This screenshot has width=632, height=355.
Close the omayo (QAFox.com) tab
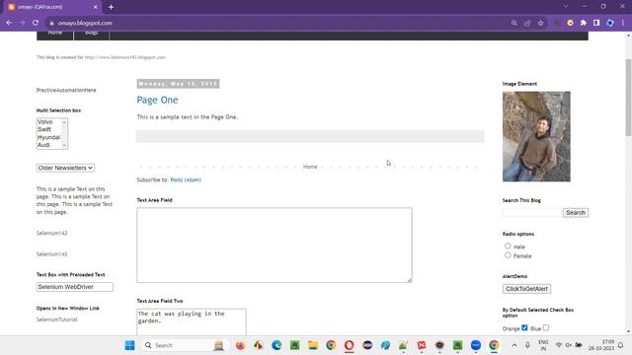95,7
